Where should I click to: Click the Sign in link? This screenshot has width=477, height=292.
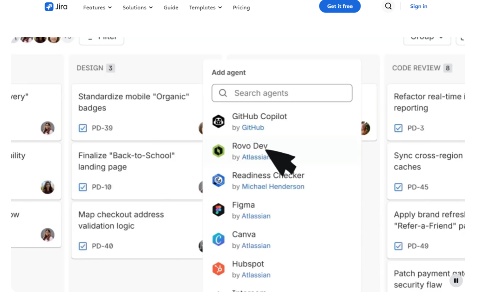pos(419,6)
